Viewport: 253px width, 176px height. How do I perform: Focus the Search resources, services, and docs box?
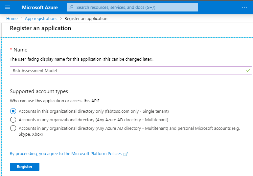click(x=132, y=7)
